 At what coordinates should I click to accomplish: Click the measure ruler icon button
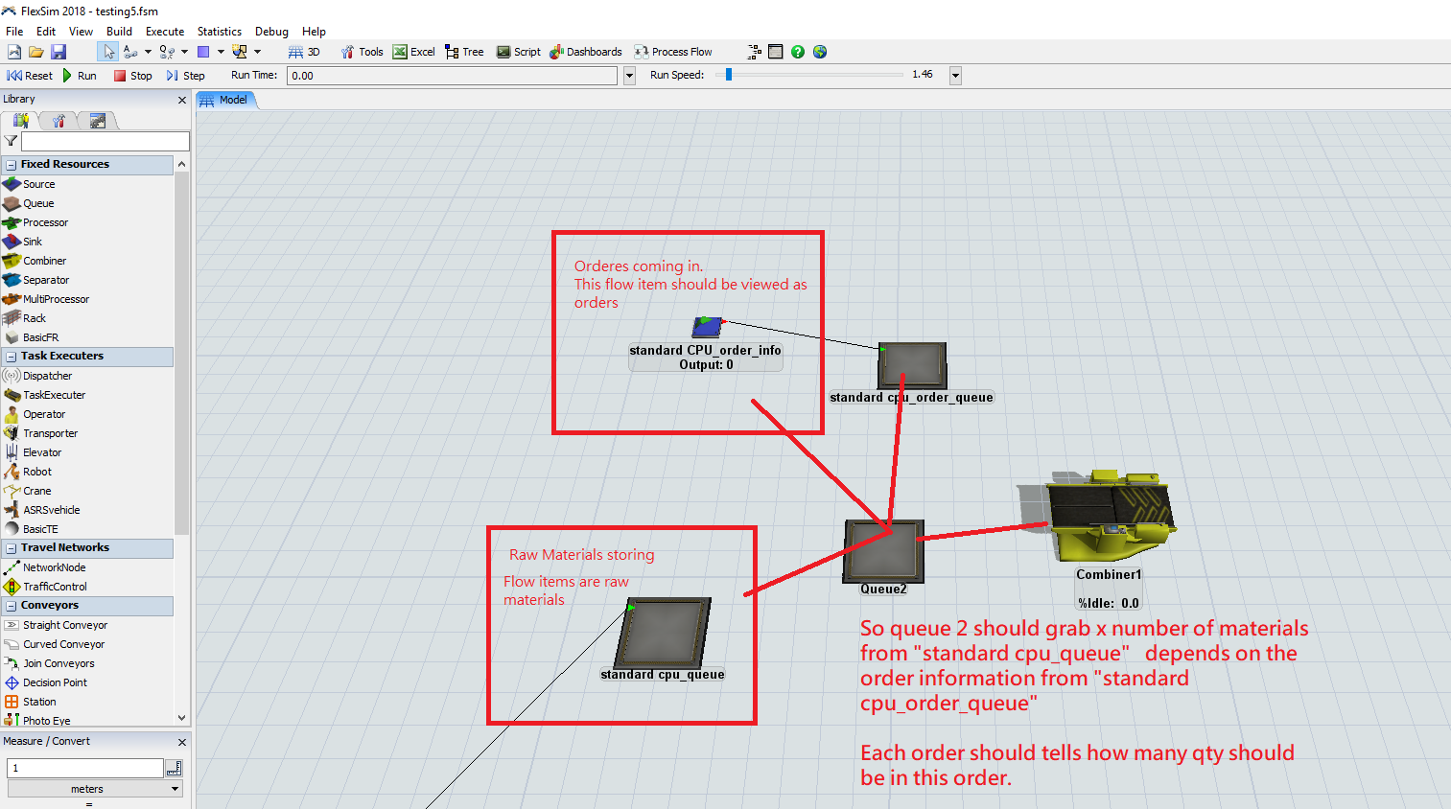pyautogui.click(x=174, y=768)
